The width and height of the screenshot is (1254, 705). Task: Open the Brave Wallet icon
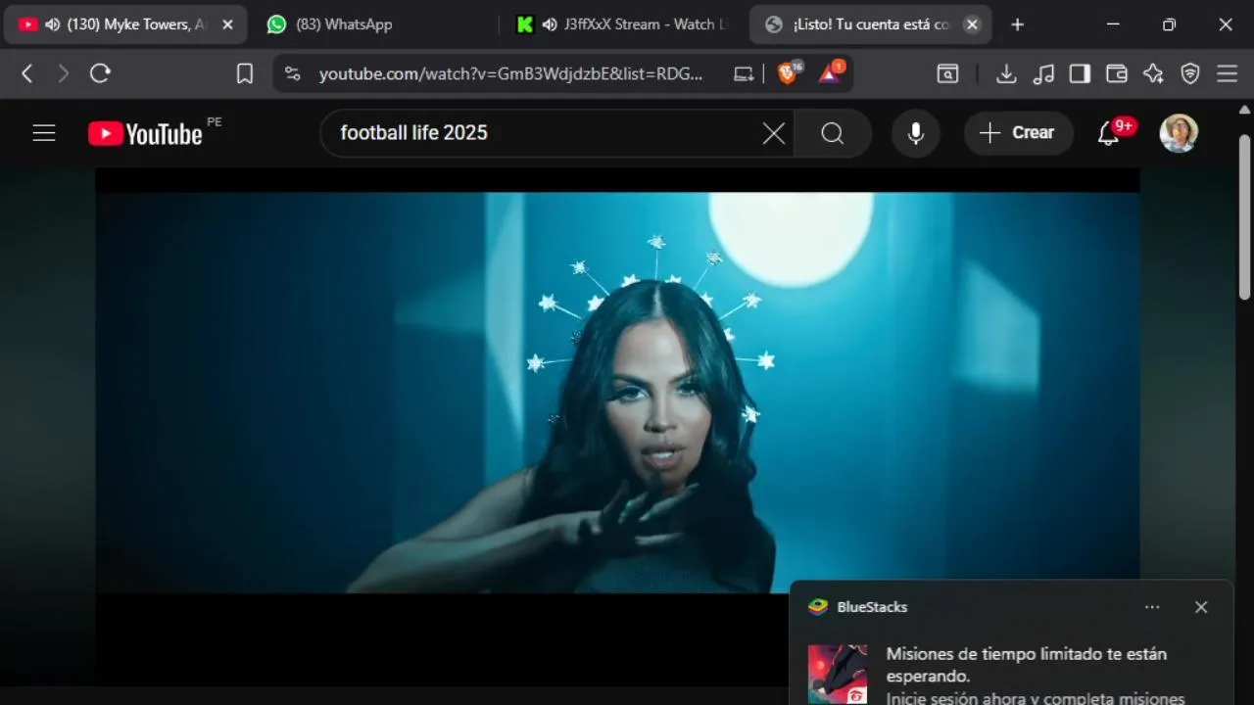coord(1117,73)
